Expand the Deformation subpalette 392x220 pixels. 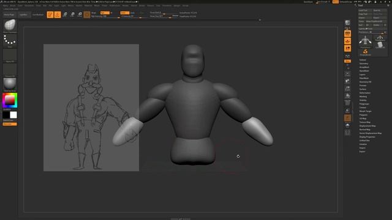coord(365,93)
